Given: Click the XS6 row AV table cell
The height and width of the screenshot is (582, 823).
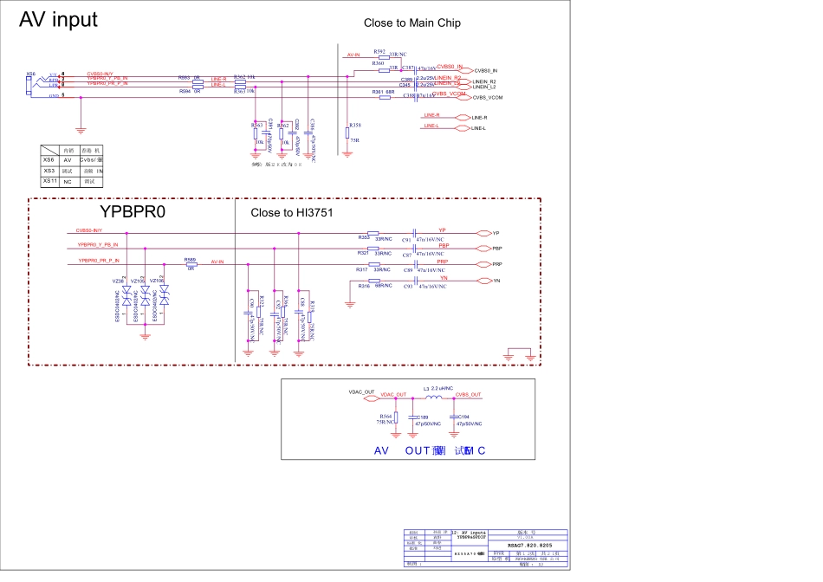Looking at the screenshot, I should tap(68, 160).
